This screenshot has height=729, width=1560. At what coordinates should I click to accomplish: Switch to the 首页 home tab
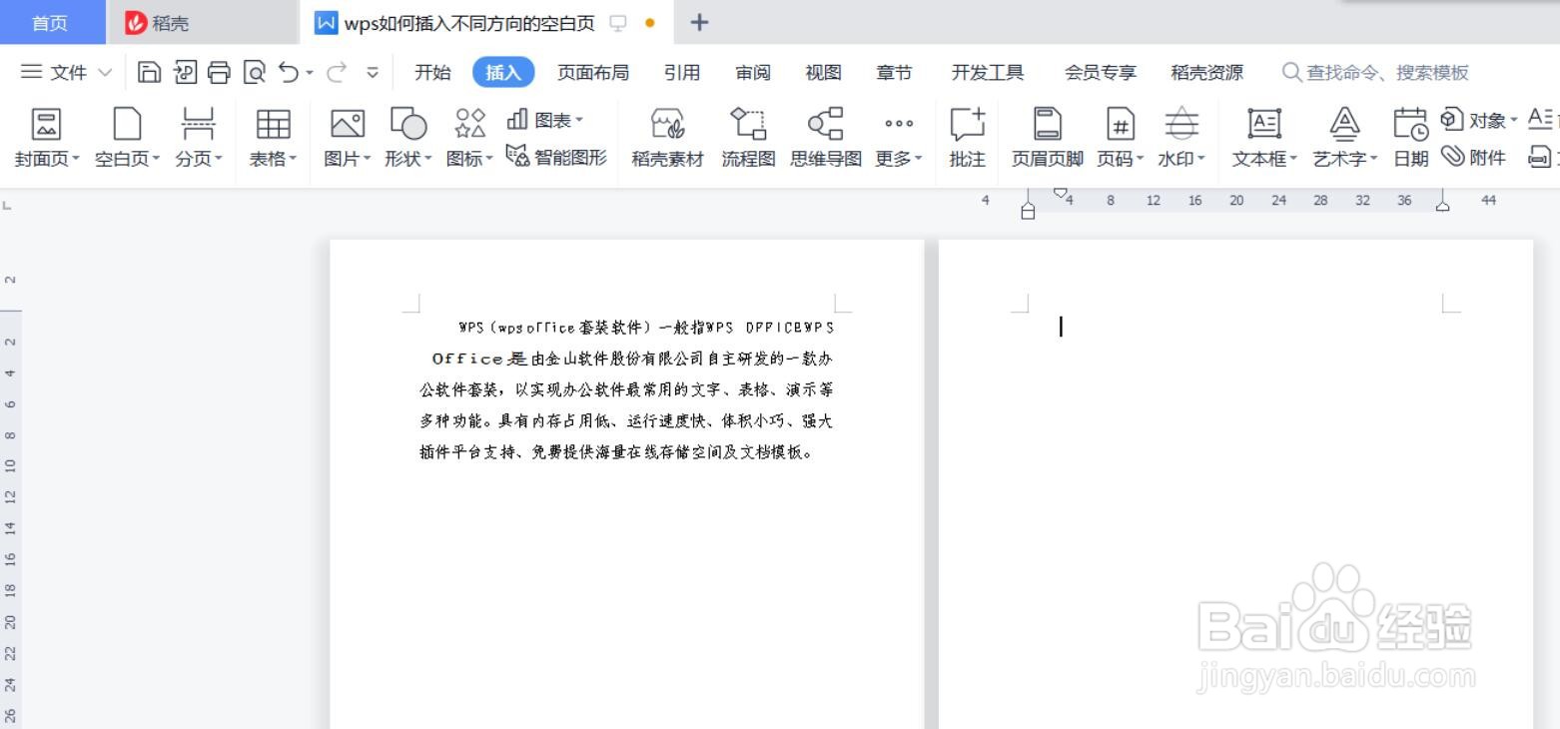(51, 22)
